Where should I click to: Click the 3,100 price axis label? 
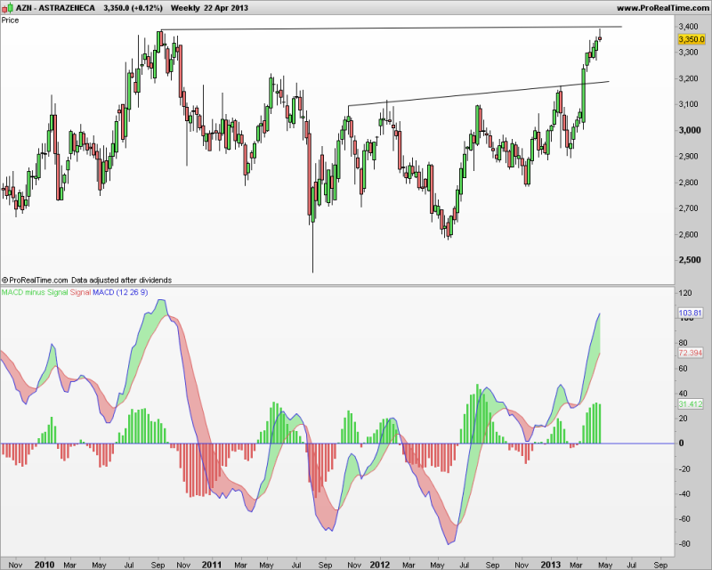coord(688,104)
